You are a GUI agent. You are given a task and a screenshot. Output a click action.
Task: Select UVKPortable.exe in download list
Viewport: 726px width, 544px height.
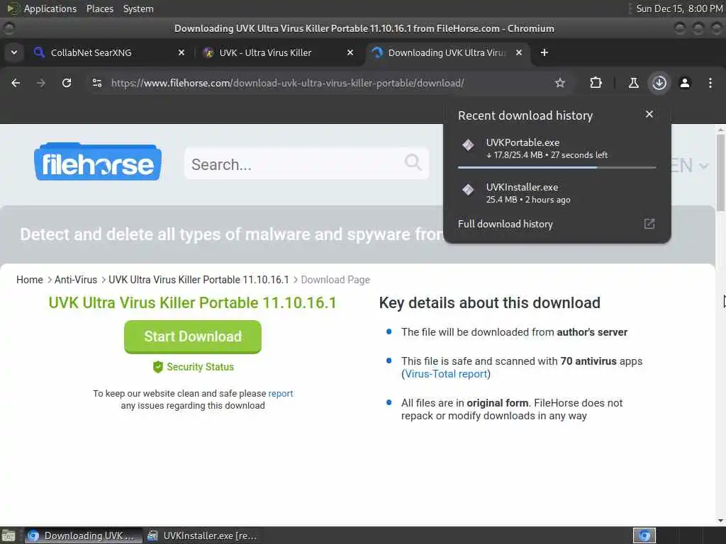point(557,149)
